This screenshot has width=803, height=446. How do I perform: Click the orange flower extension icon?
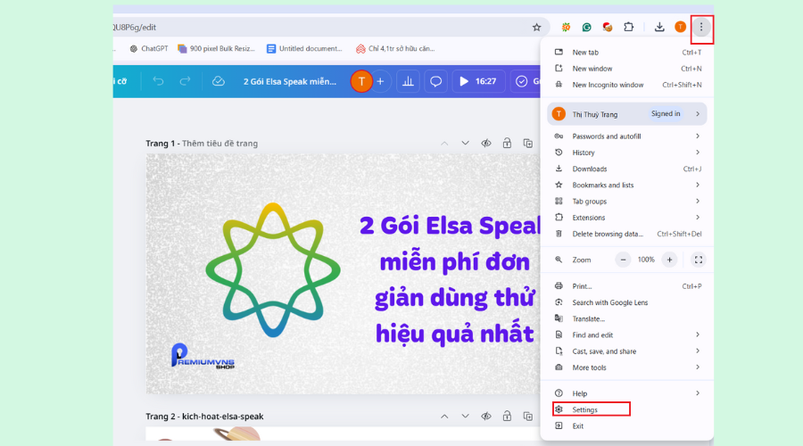[x=566, y=27]
